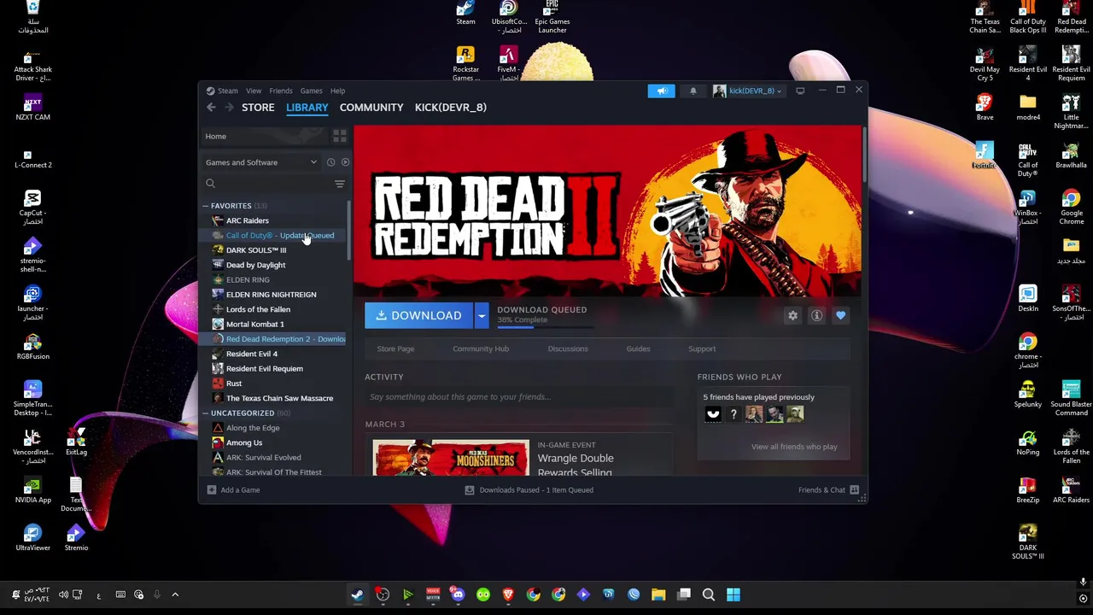Open Red Dead Redemption 2 settings gear
1093x615 pixels.
tap(792, 316)
